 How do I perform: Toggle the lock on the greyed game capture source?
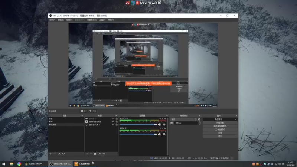pyautogui.click(x=117, y=119)
